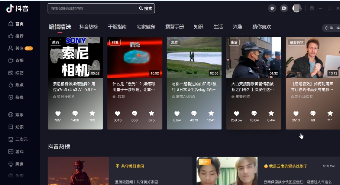The image size is (340, 185).
Task: Switch to the 猜你喜欢 tab
Action: pyautogui.click(x=262, y=27)
